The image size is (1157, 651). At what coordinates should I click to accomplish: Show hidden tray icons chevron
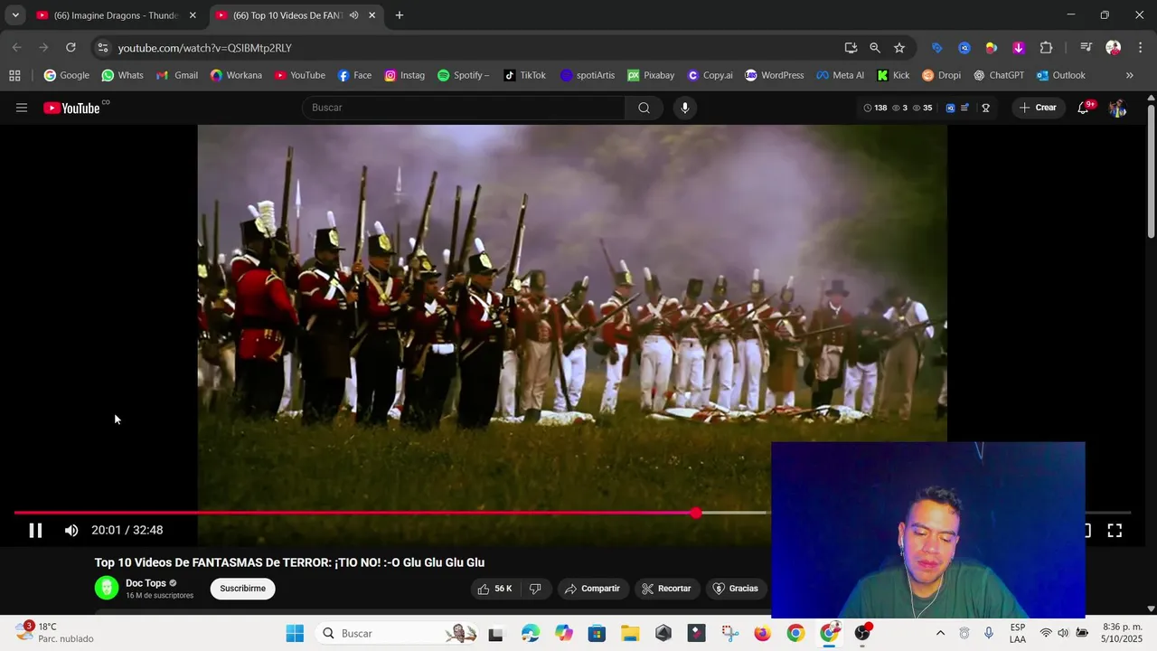tap(940, 633)
